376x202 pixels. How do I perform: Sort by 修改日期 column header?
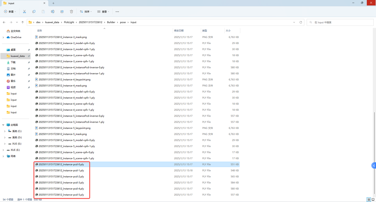pos(179,31)
